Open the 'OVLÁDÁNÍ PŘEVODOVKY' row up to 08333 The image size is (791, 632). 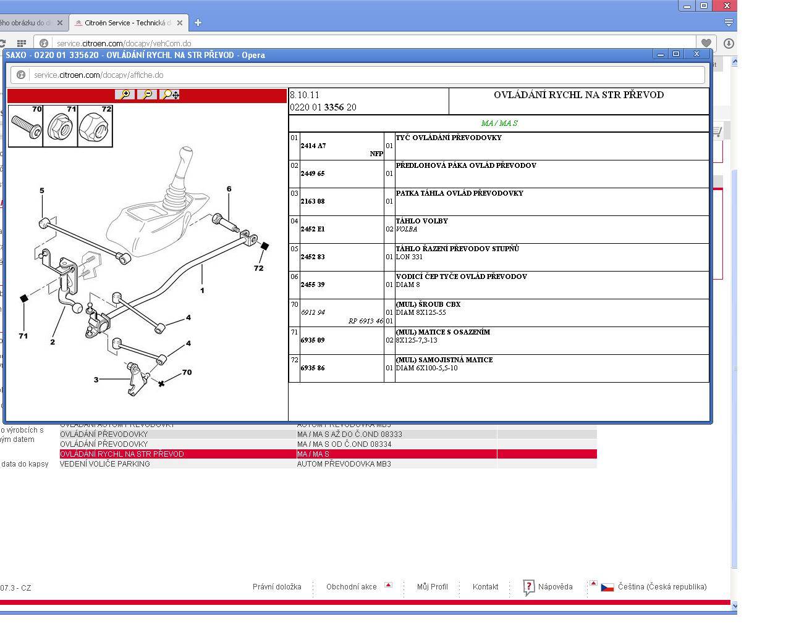pos(328,434)
